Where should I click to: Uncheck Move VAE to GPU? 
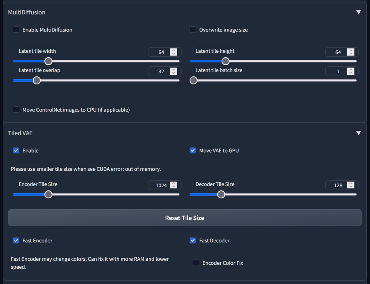point(193,150)
